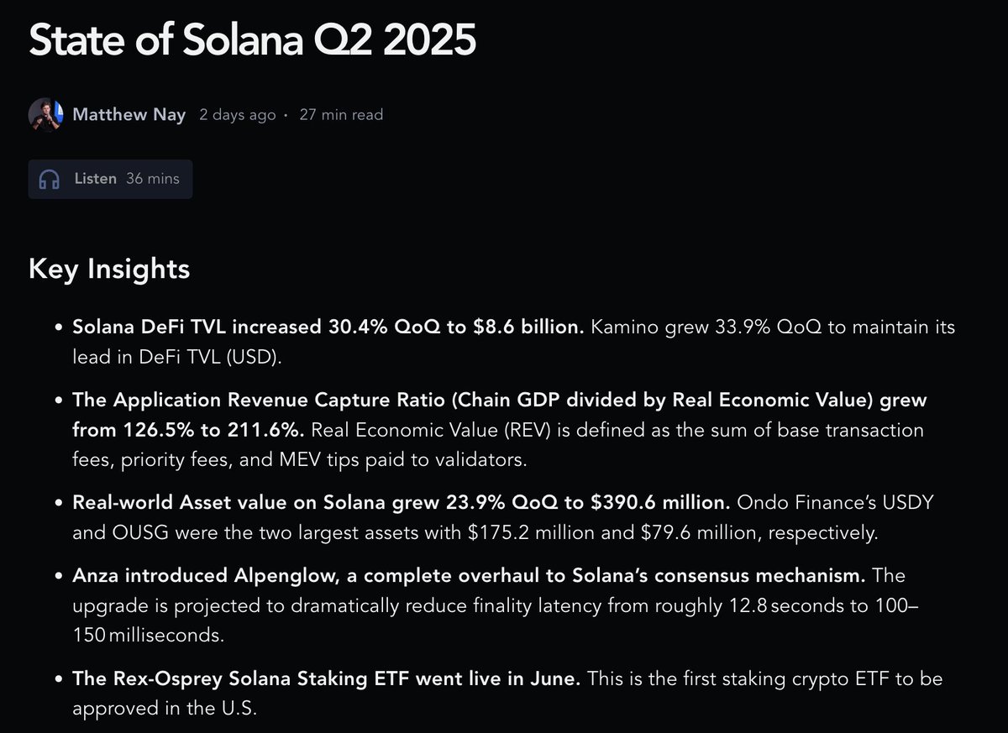Click the '27 min read' label
This screenshot has width=1008, height=733.
[x=341, y=115]
